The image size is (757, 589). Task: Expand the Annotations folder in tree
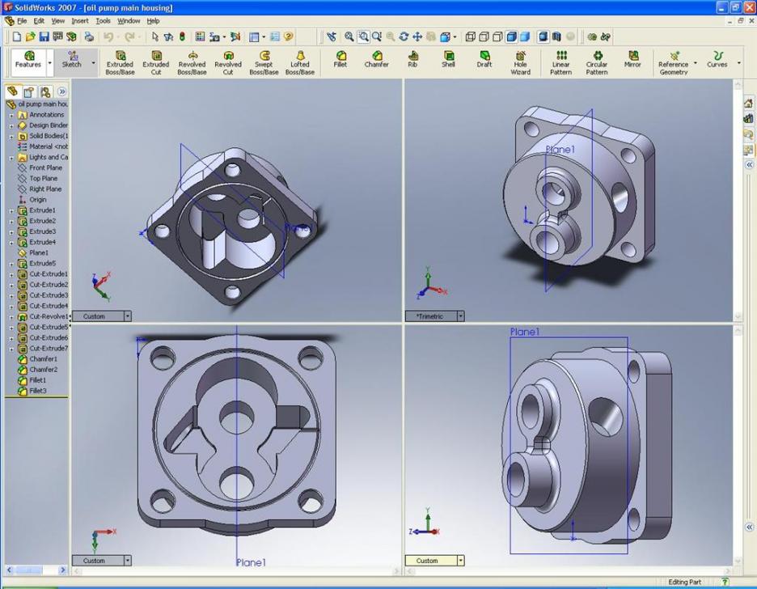[11, 115]
